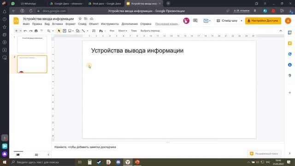Open comment history icon in header
The height and width of the screenshot is (166, 295).
195,20
